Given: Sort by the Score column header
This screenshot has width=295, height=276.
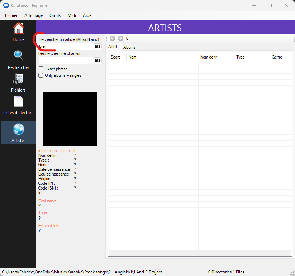Looking at the screenshot, I should pos(116,57).
